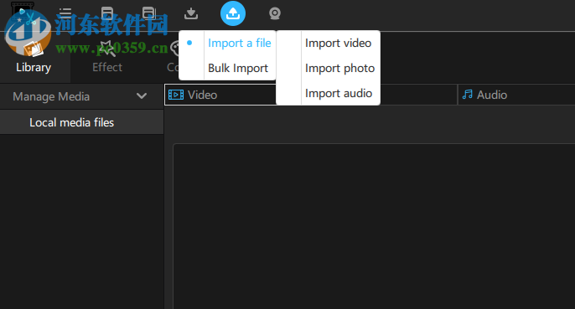Viewport: 575px width, 309px height.
Task: Select Local media files in the sidebar
Action: click(x=81, y=122)
